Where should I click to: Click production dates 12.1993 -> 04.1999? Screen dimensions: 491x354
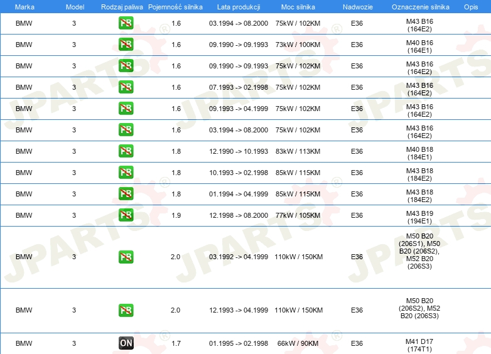click(239, 310)
